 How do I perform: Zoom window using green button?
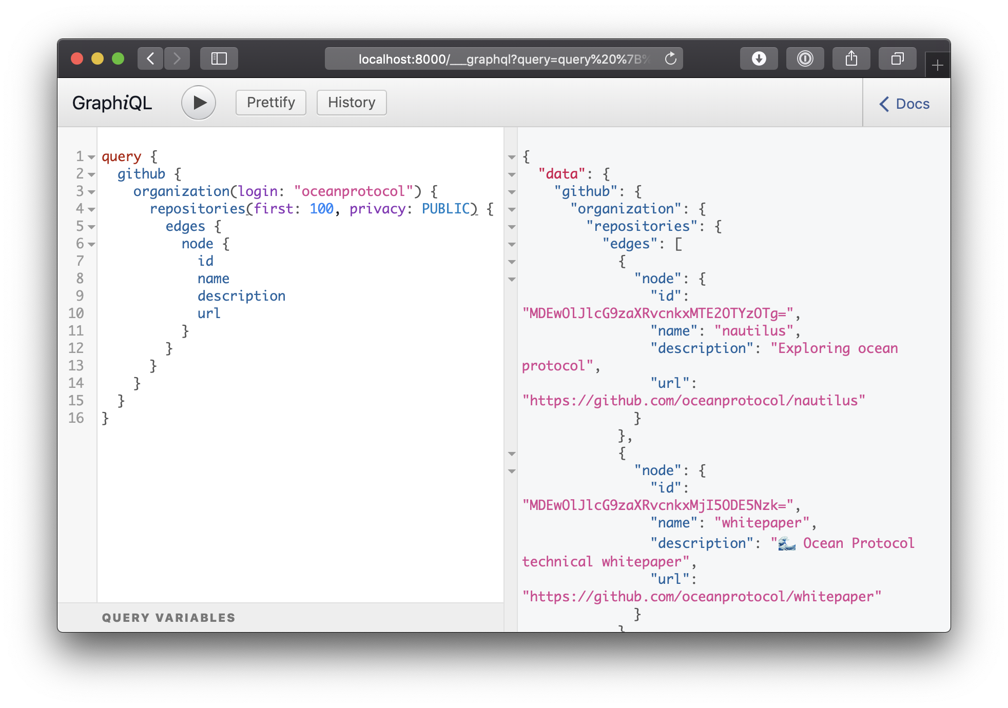(x=118, y=58)
